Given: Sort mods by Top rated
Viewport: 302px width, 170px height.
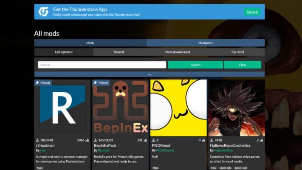Looking at the screenshot, I should point(237,52).
